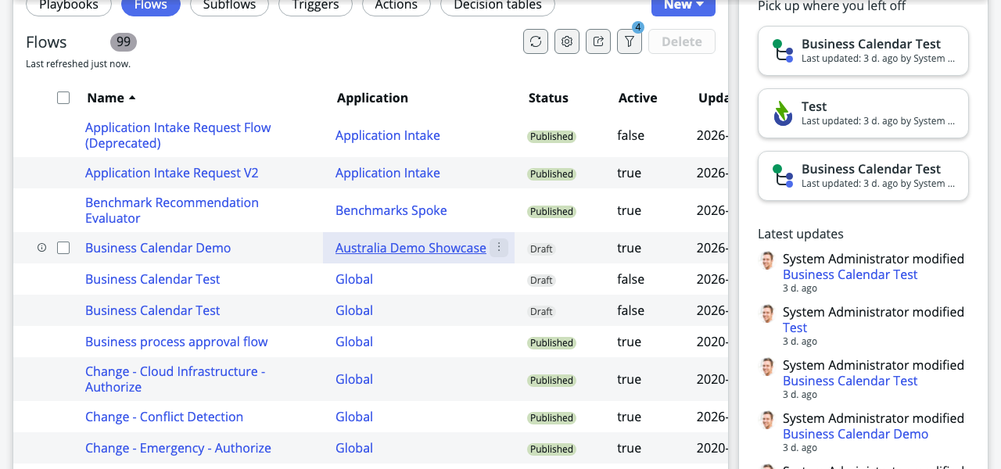Sort by the Status column header

pyautogui.click(x=548, y=98)
